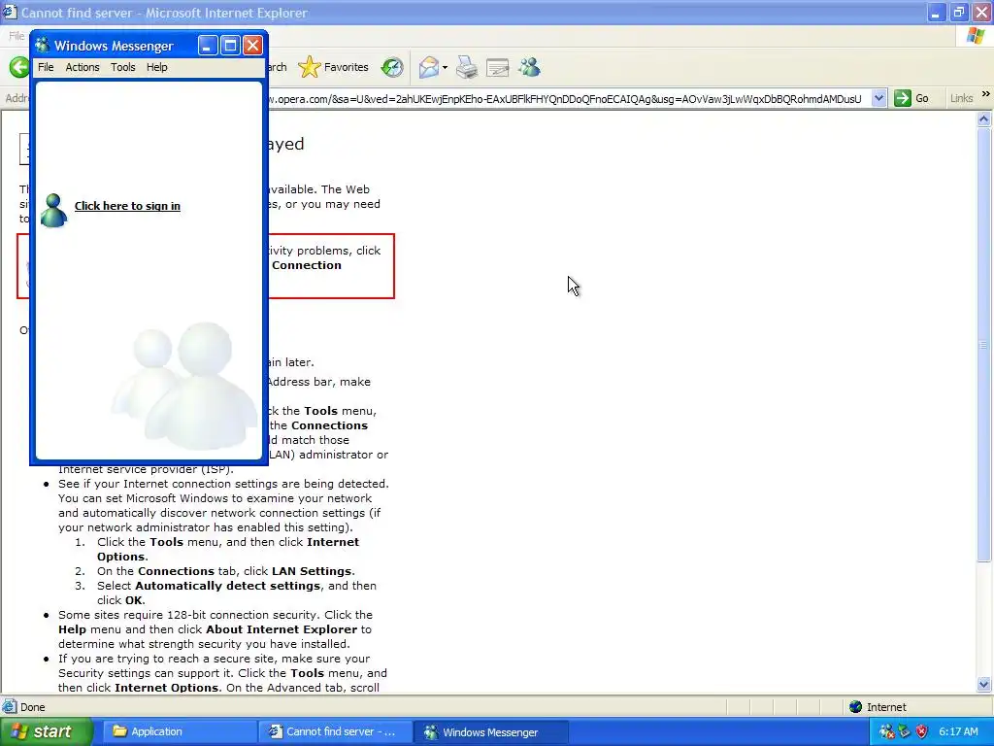Click the Internet Explorer title bar icon
Image resolution: width=994 pixels, height=746 pixels.
coord(10,12)
